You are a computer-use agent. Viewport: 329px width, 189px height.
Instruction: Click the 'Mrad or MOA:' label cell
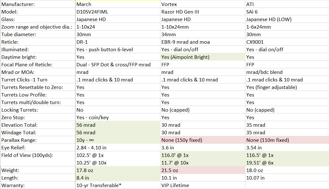pos(38,72)
